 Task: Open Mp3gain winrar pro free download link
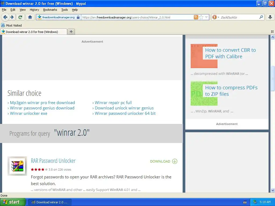42,103
